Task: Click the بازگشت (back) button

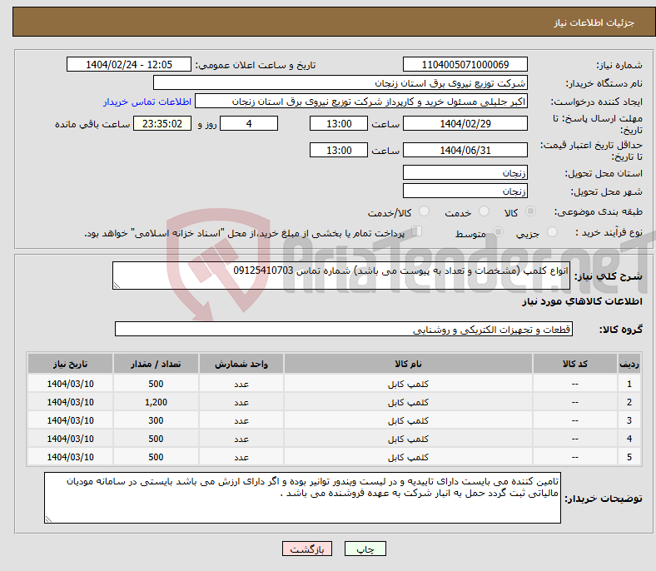Action: 307,549
